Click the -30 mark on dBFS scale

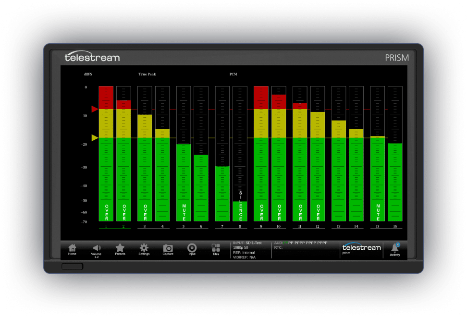[84, 167]
